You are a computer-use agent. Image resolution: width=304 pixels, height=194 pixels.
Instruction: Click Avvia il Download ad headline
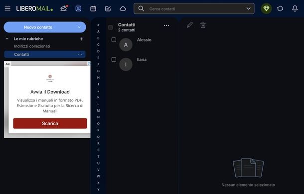pos(50,92)
